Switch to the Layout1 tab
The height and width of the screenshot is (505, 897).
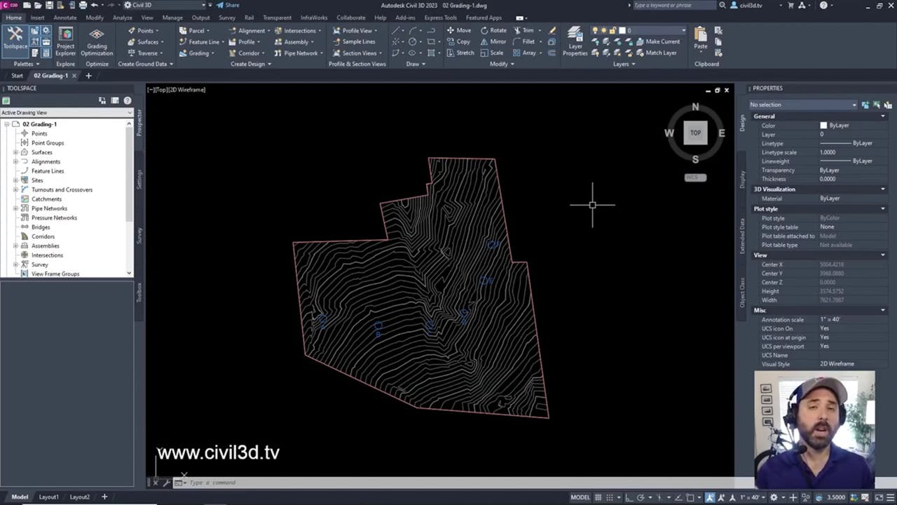click(48, 497)
